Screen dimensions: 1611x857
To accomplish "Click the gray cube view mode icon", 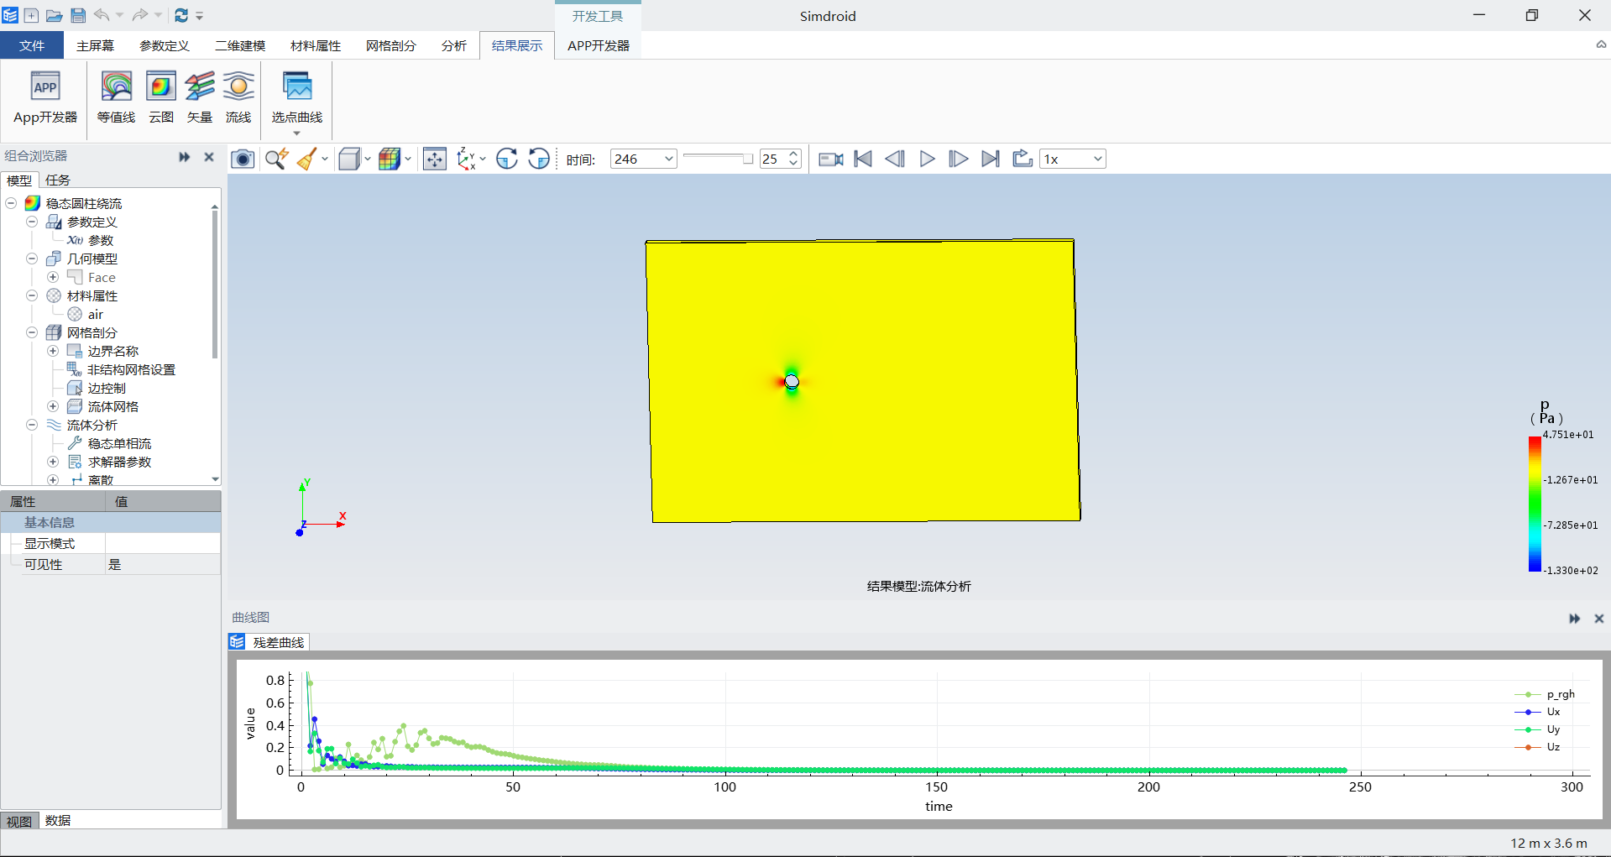I will [x=349, y=159].
